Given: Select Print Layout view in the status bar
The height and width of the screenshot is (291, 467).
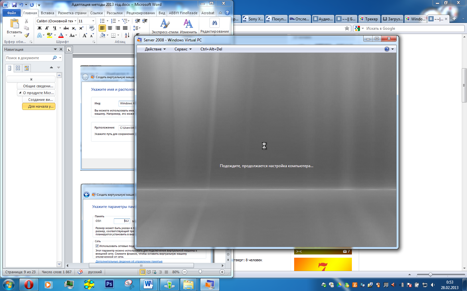Looking at the screenshot, I should pyautogui.click(x=142, y=272).
